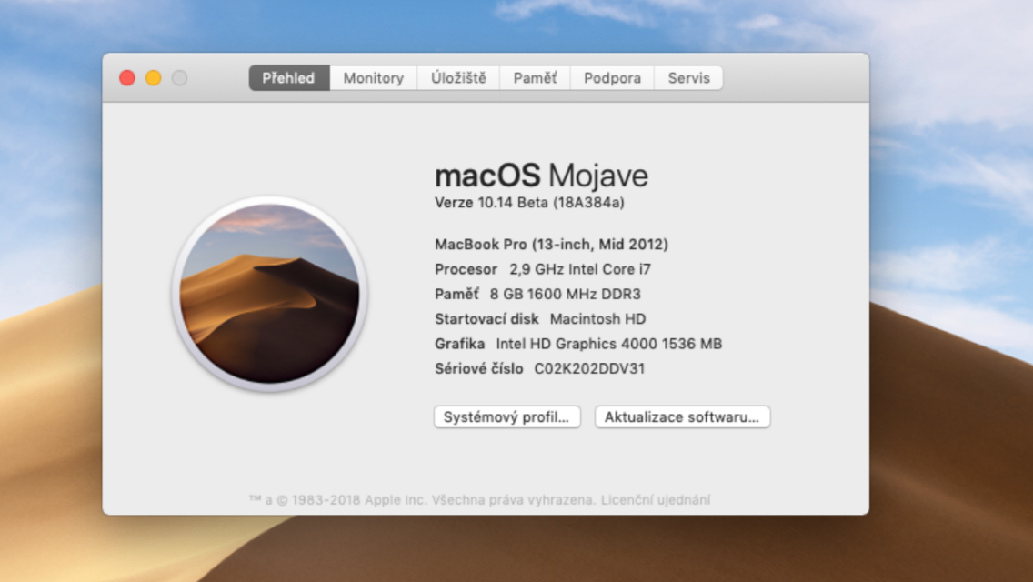Image resolution: width=1033 pixels, height=582 pixels.
Task: Open the Licenční ujednání link
Action: click(x=656, y=499)
